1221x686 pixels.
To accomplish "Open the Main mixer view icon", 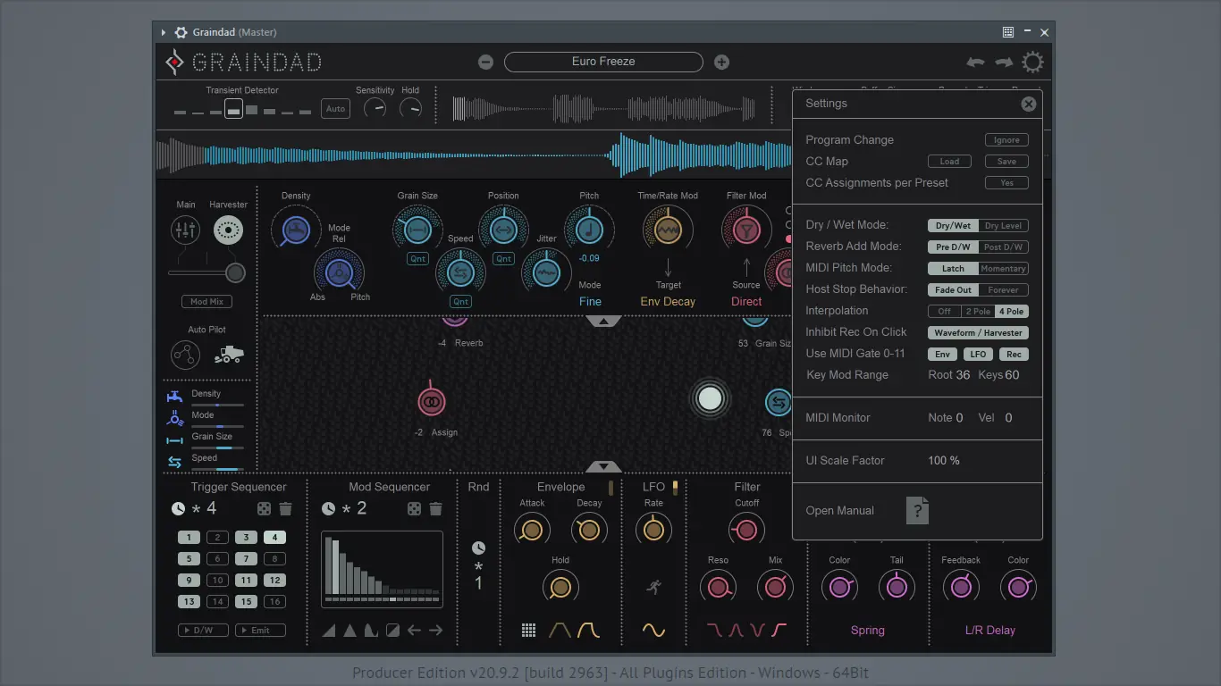I will (x=185, y=230).
